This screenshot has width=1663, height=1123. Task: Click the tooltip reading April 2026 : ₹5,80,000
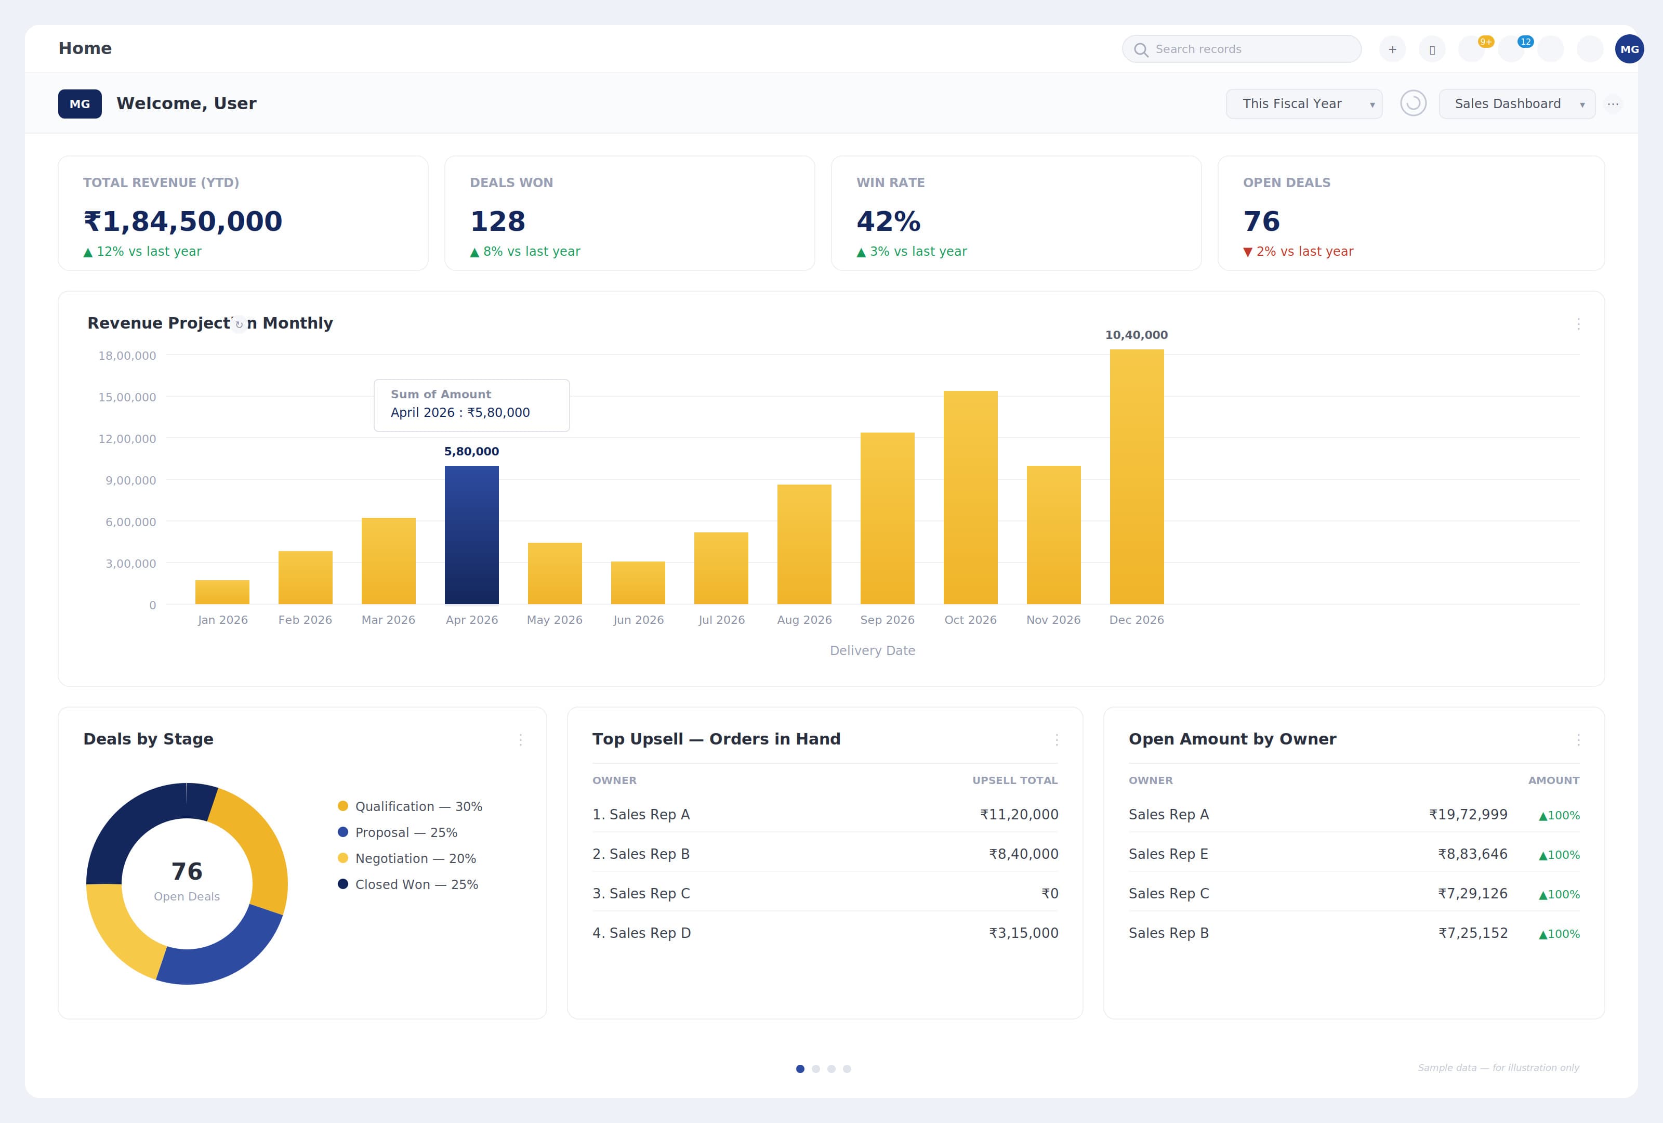point(471,405)
